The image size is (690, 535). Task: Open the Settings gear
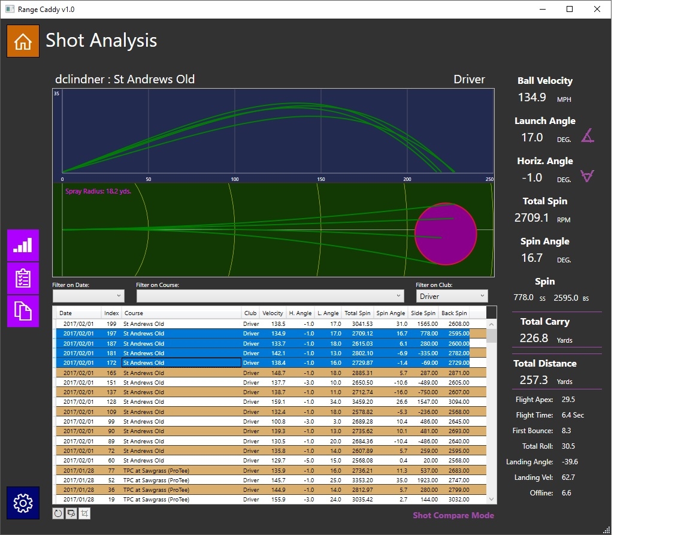click(x=23, y=503)
